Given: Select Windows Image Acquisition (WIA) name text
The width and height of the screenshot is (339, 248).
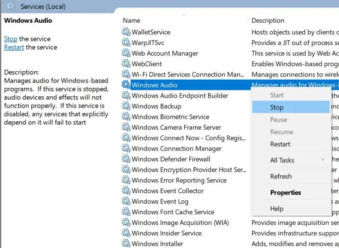Looking at the screenshot, I should click(x=180, y=223).
